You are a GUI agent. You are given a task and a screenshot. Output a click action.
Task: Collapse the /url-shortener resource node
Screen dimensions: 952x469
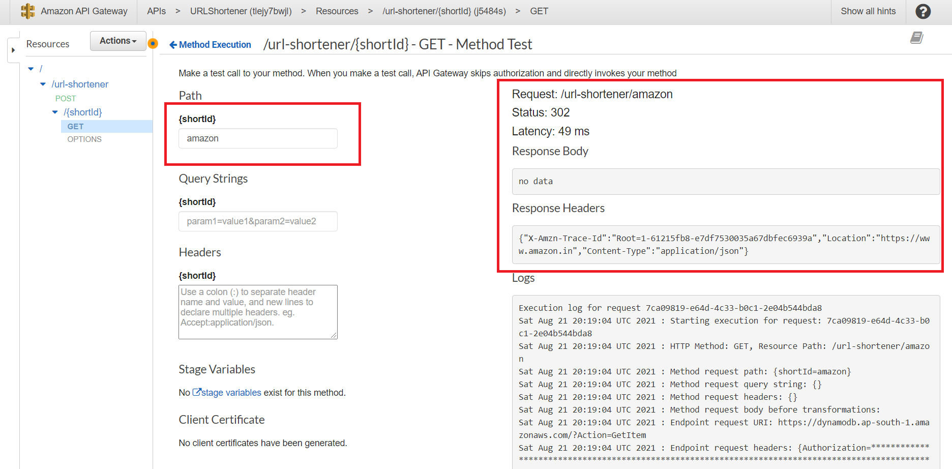[43, 84]
